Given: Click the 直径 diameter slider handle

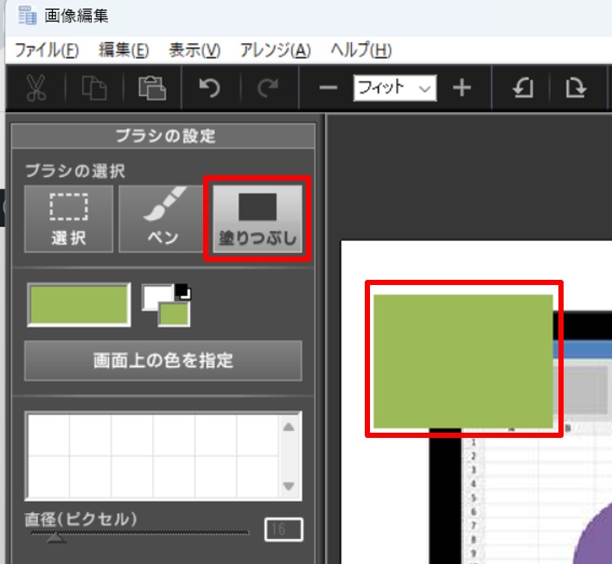Looking at the screenshot, I should coord(56,538).
